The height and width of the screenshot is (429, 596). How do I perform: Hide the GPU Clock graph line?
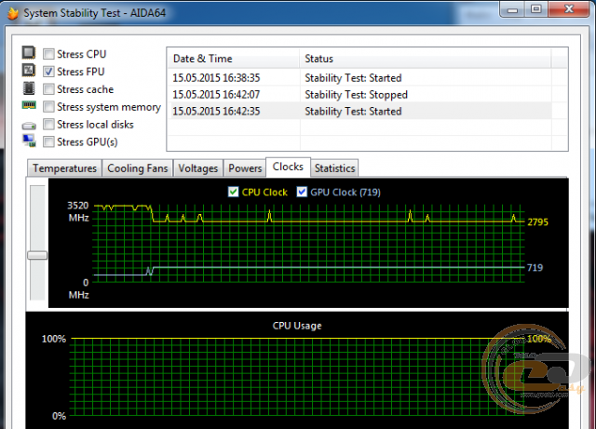coord(302,192)
